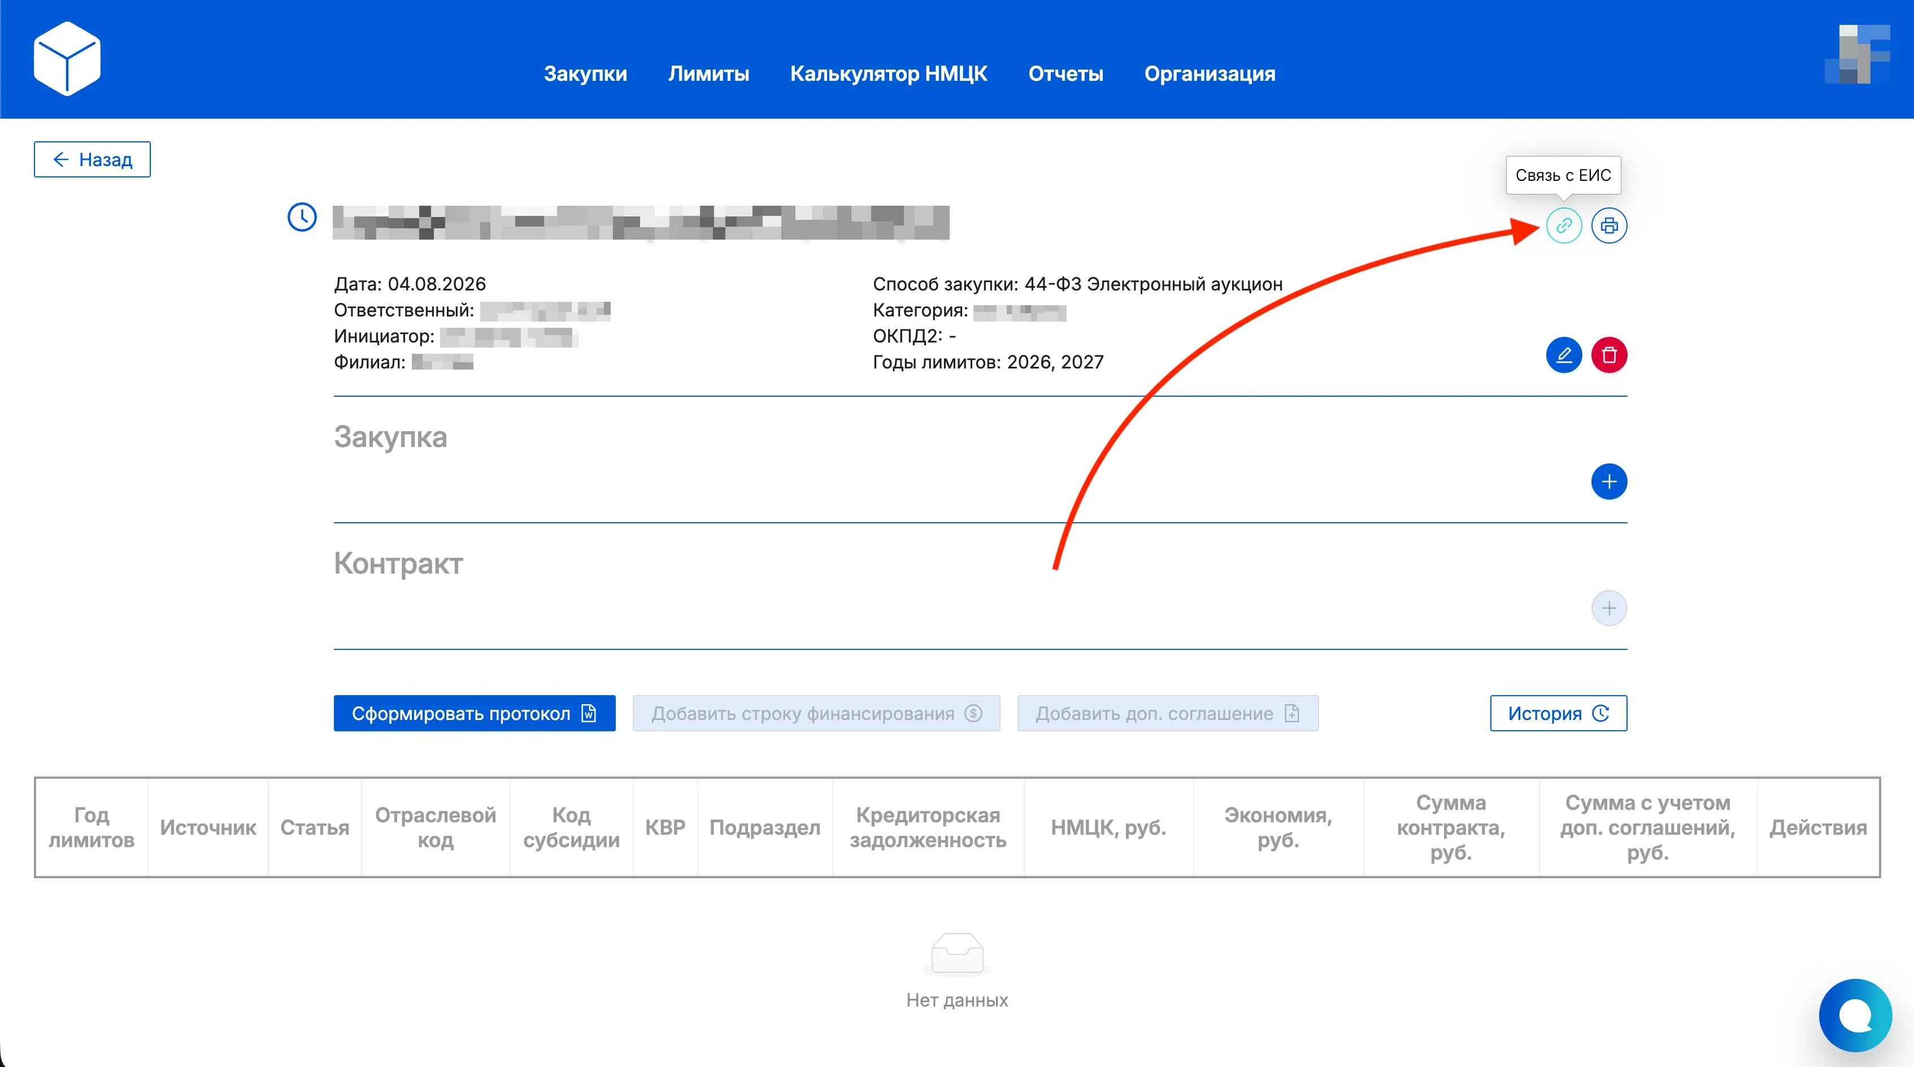Open the chat widget bubble
This screenshot has height=1067, width=1914.
point(1855,1015)
